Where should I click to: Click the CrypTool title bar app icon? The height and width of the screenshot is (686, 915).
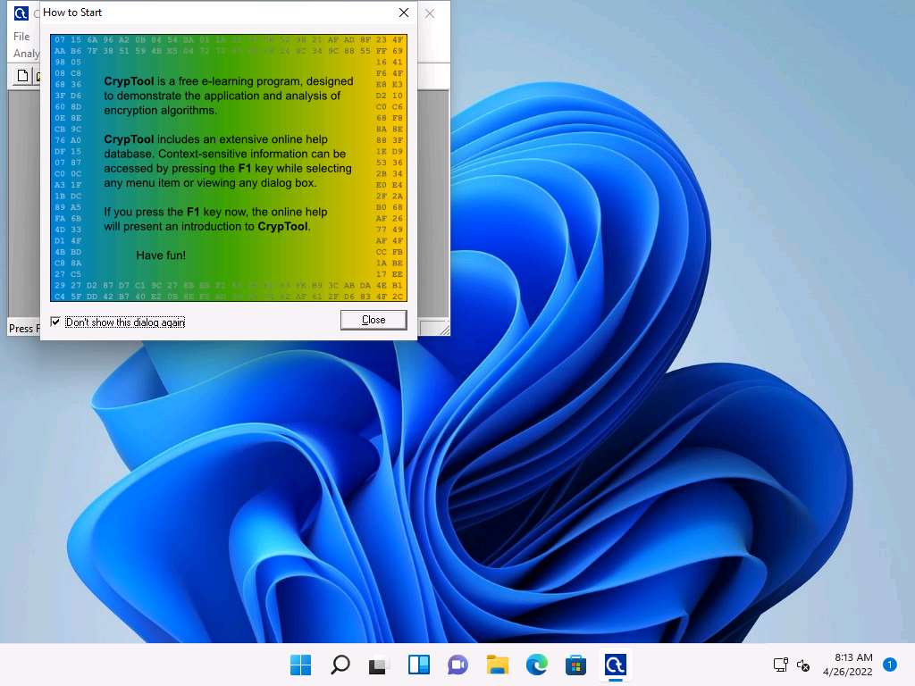[x=21, y=13]
